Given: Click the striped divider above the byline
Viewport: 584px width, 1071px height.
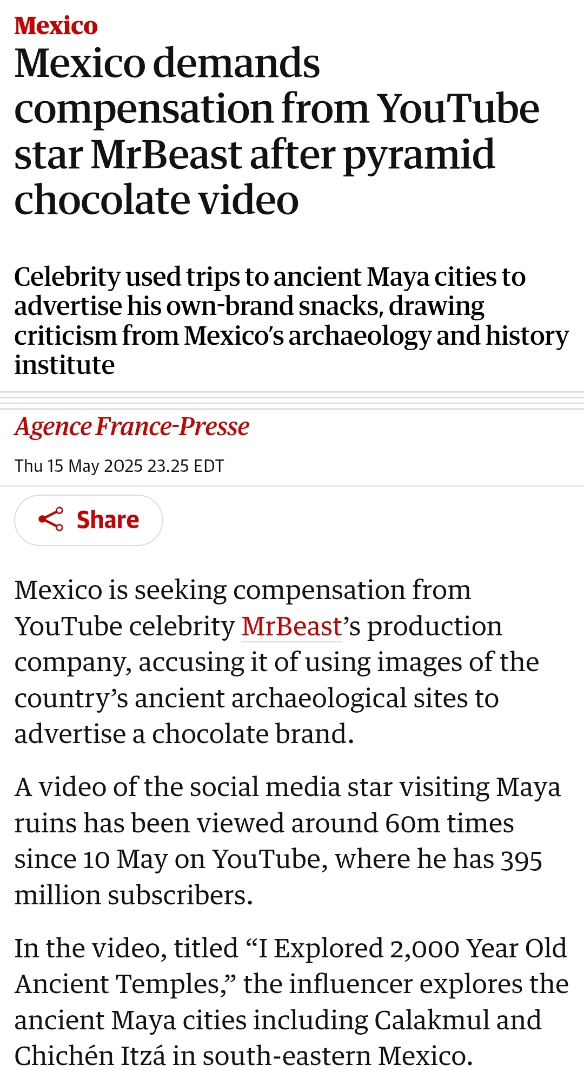Looking at the screenshot, I should 292,400.
